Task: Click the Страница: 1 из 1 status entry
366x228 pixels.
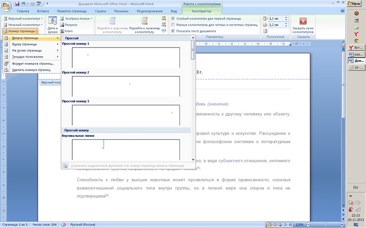Action: tap(15, 224)
